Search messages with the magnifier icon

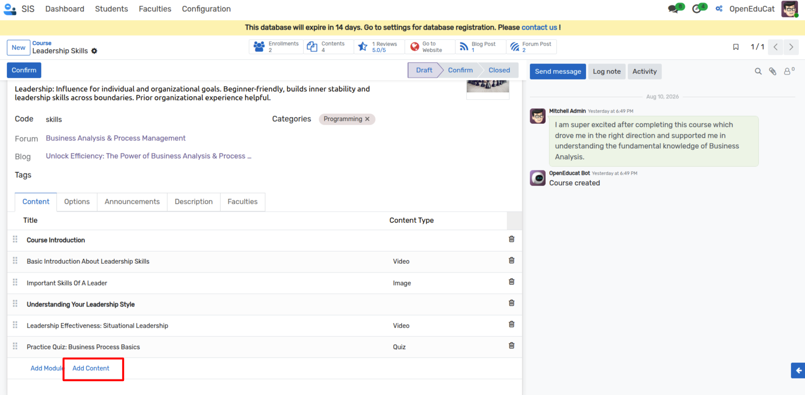[758, 71]
